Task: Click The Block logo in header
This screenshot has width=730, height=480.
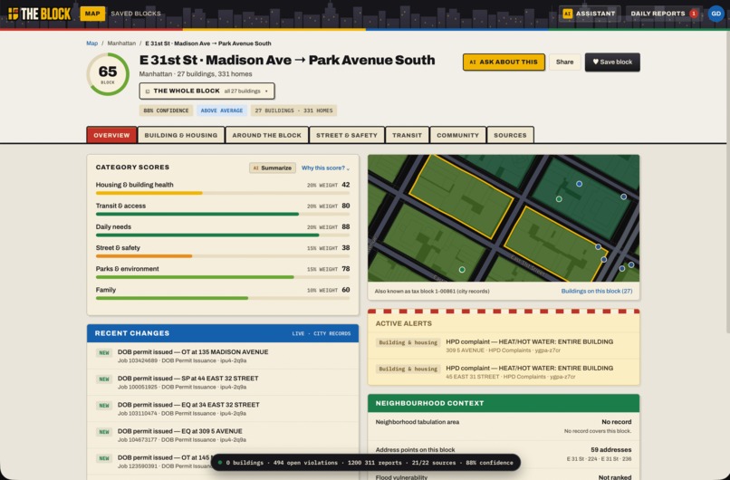Action: 39,14
